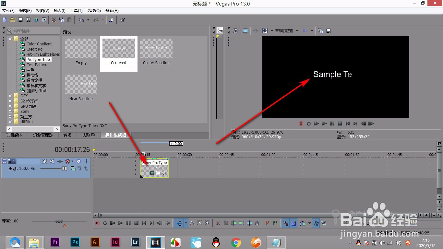The height and width of the screenshot is (249, 443).
Task: Open the 选项(O) menu
Action: [94, 11]
